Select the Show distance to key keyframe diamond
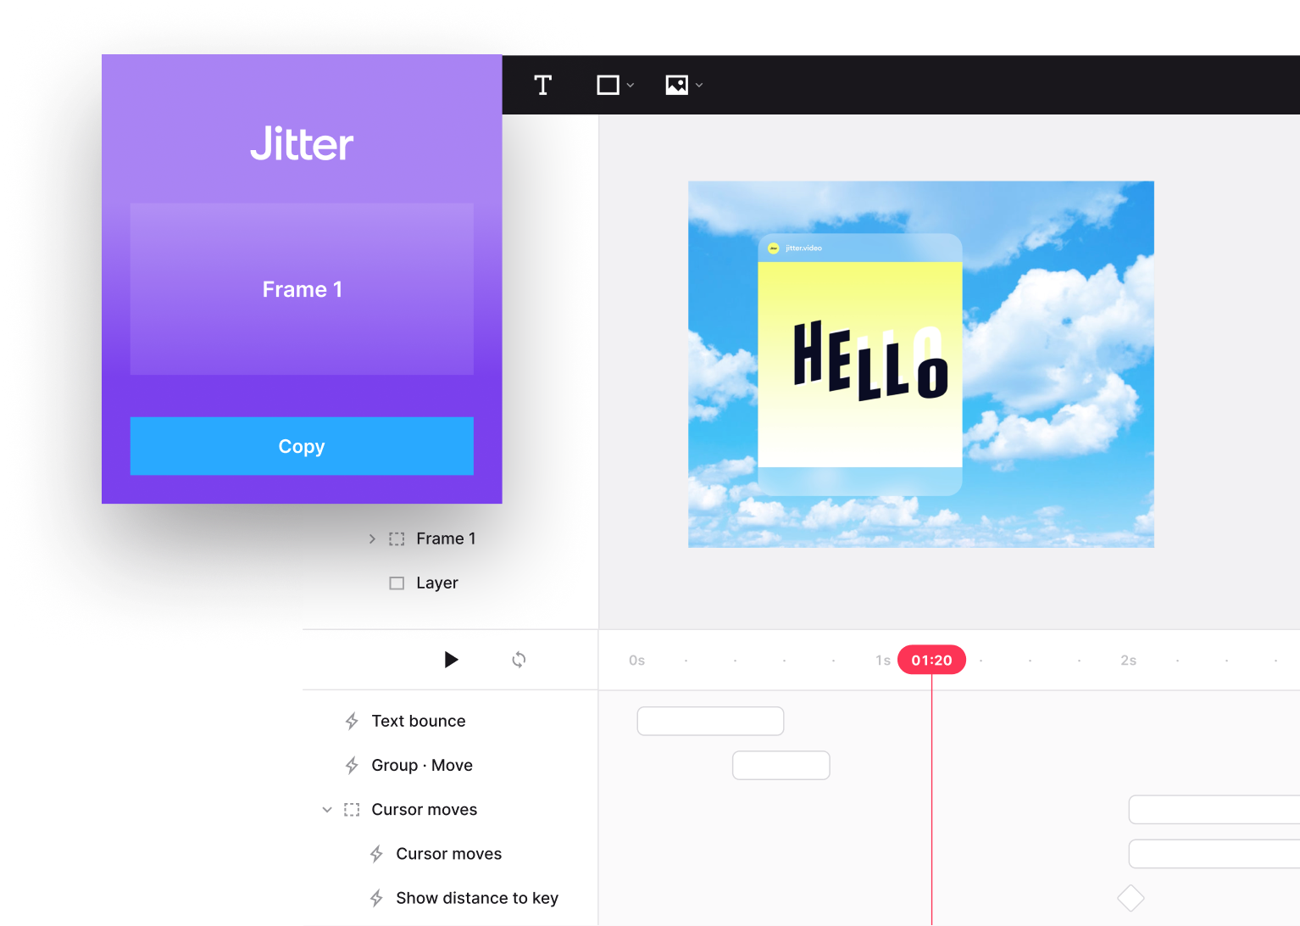The image size is (1300, 926). coord(1131,898)
